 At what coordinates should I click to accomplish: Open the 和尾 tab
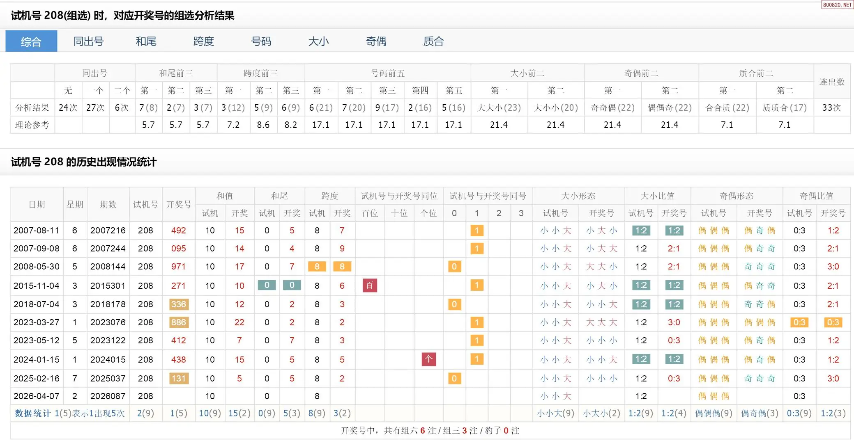pos(146,41)
